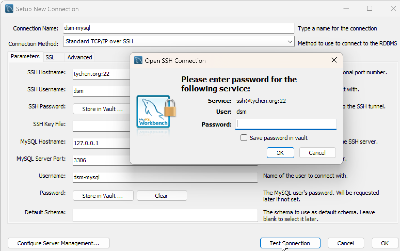Cancel the SSH password prompt
Screen dimensions: 400x251
[x=317, y=153]
